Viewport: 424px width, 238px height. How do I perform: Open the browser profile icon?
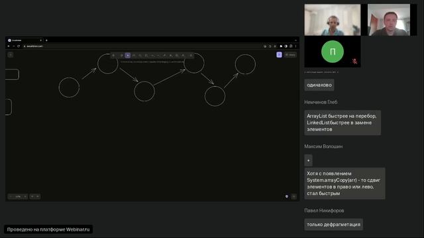click(291, 46)
